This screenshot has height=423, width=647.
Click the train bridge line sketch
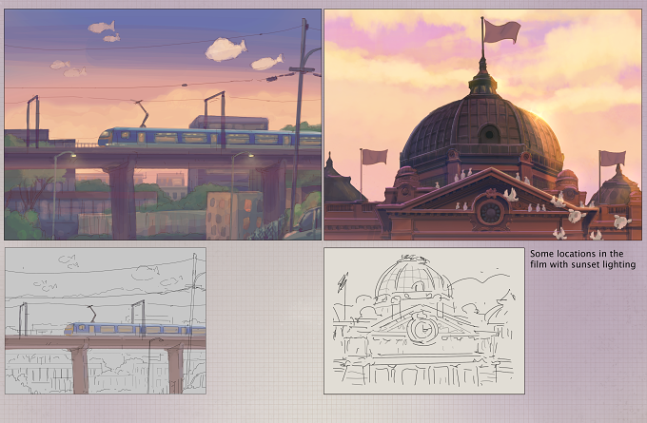click(x=106, y=320)
